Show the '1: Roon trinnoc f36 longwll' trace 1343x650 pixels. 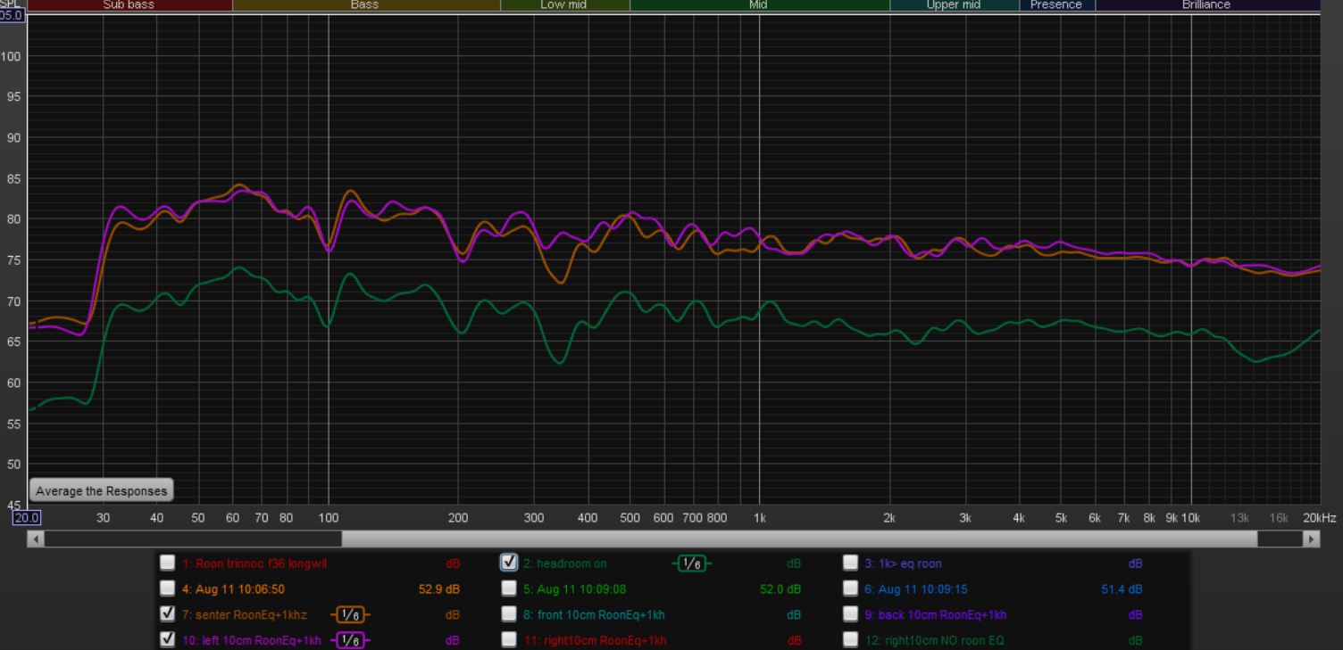tap(168, 563)
